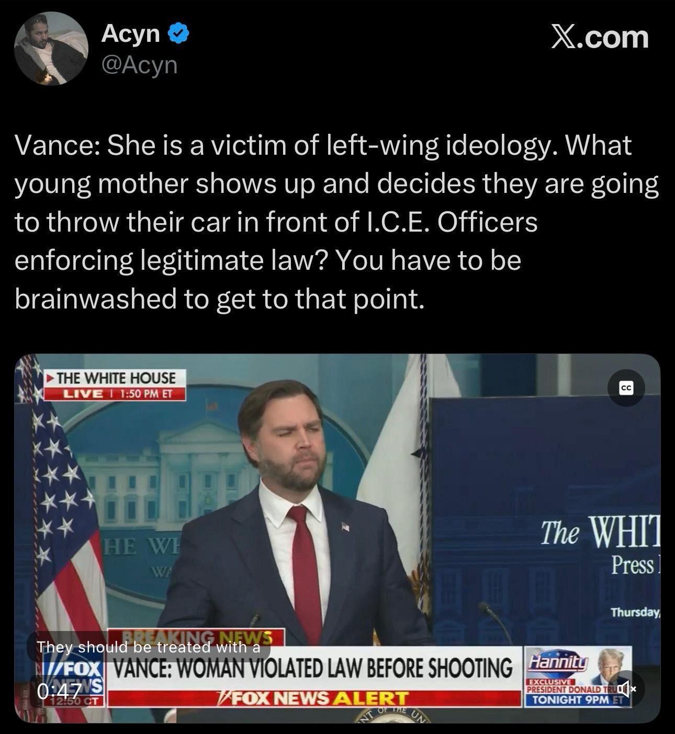
Task: Open the Acyn display name link
Action: point(131,34)
